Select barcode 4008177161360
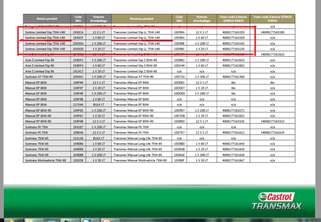The width and height of the screenshot is (321, 222). click(233, 77)
